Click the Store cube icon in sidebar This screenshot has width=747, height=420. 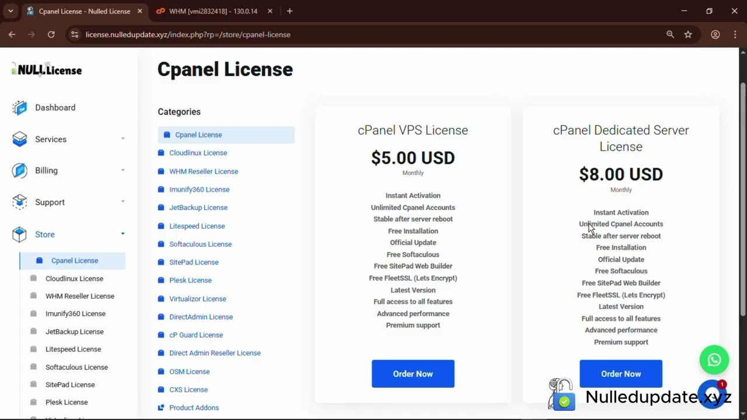click(x=19, y=234)
